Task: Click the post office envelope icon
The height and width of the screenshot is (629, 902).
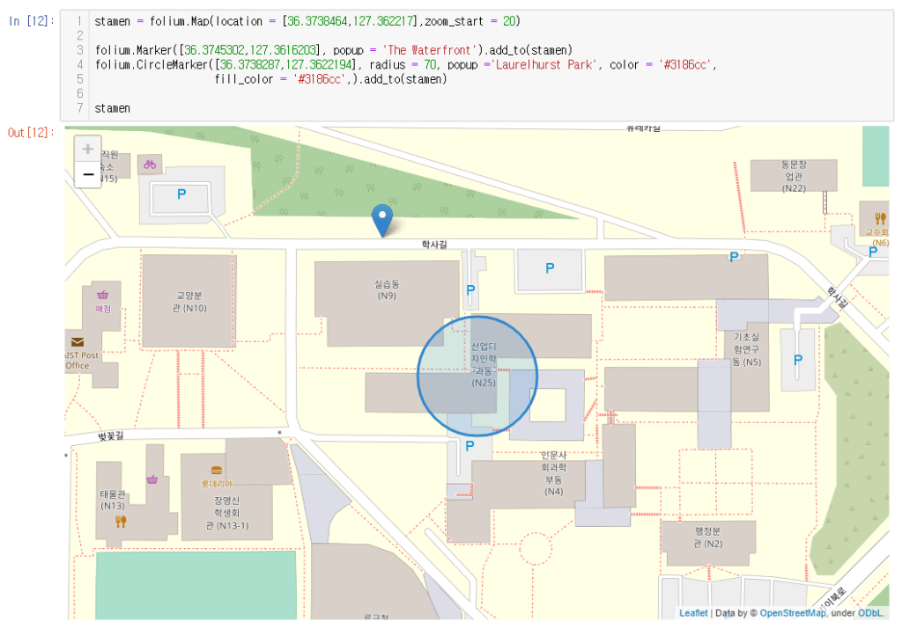Action: (78, 342)
